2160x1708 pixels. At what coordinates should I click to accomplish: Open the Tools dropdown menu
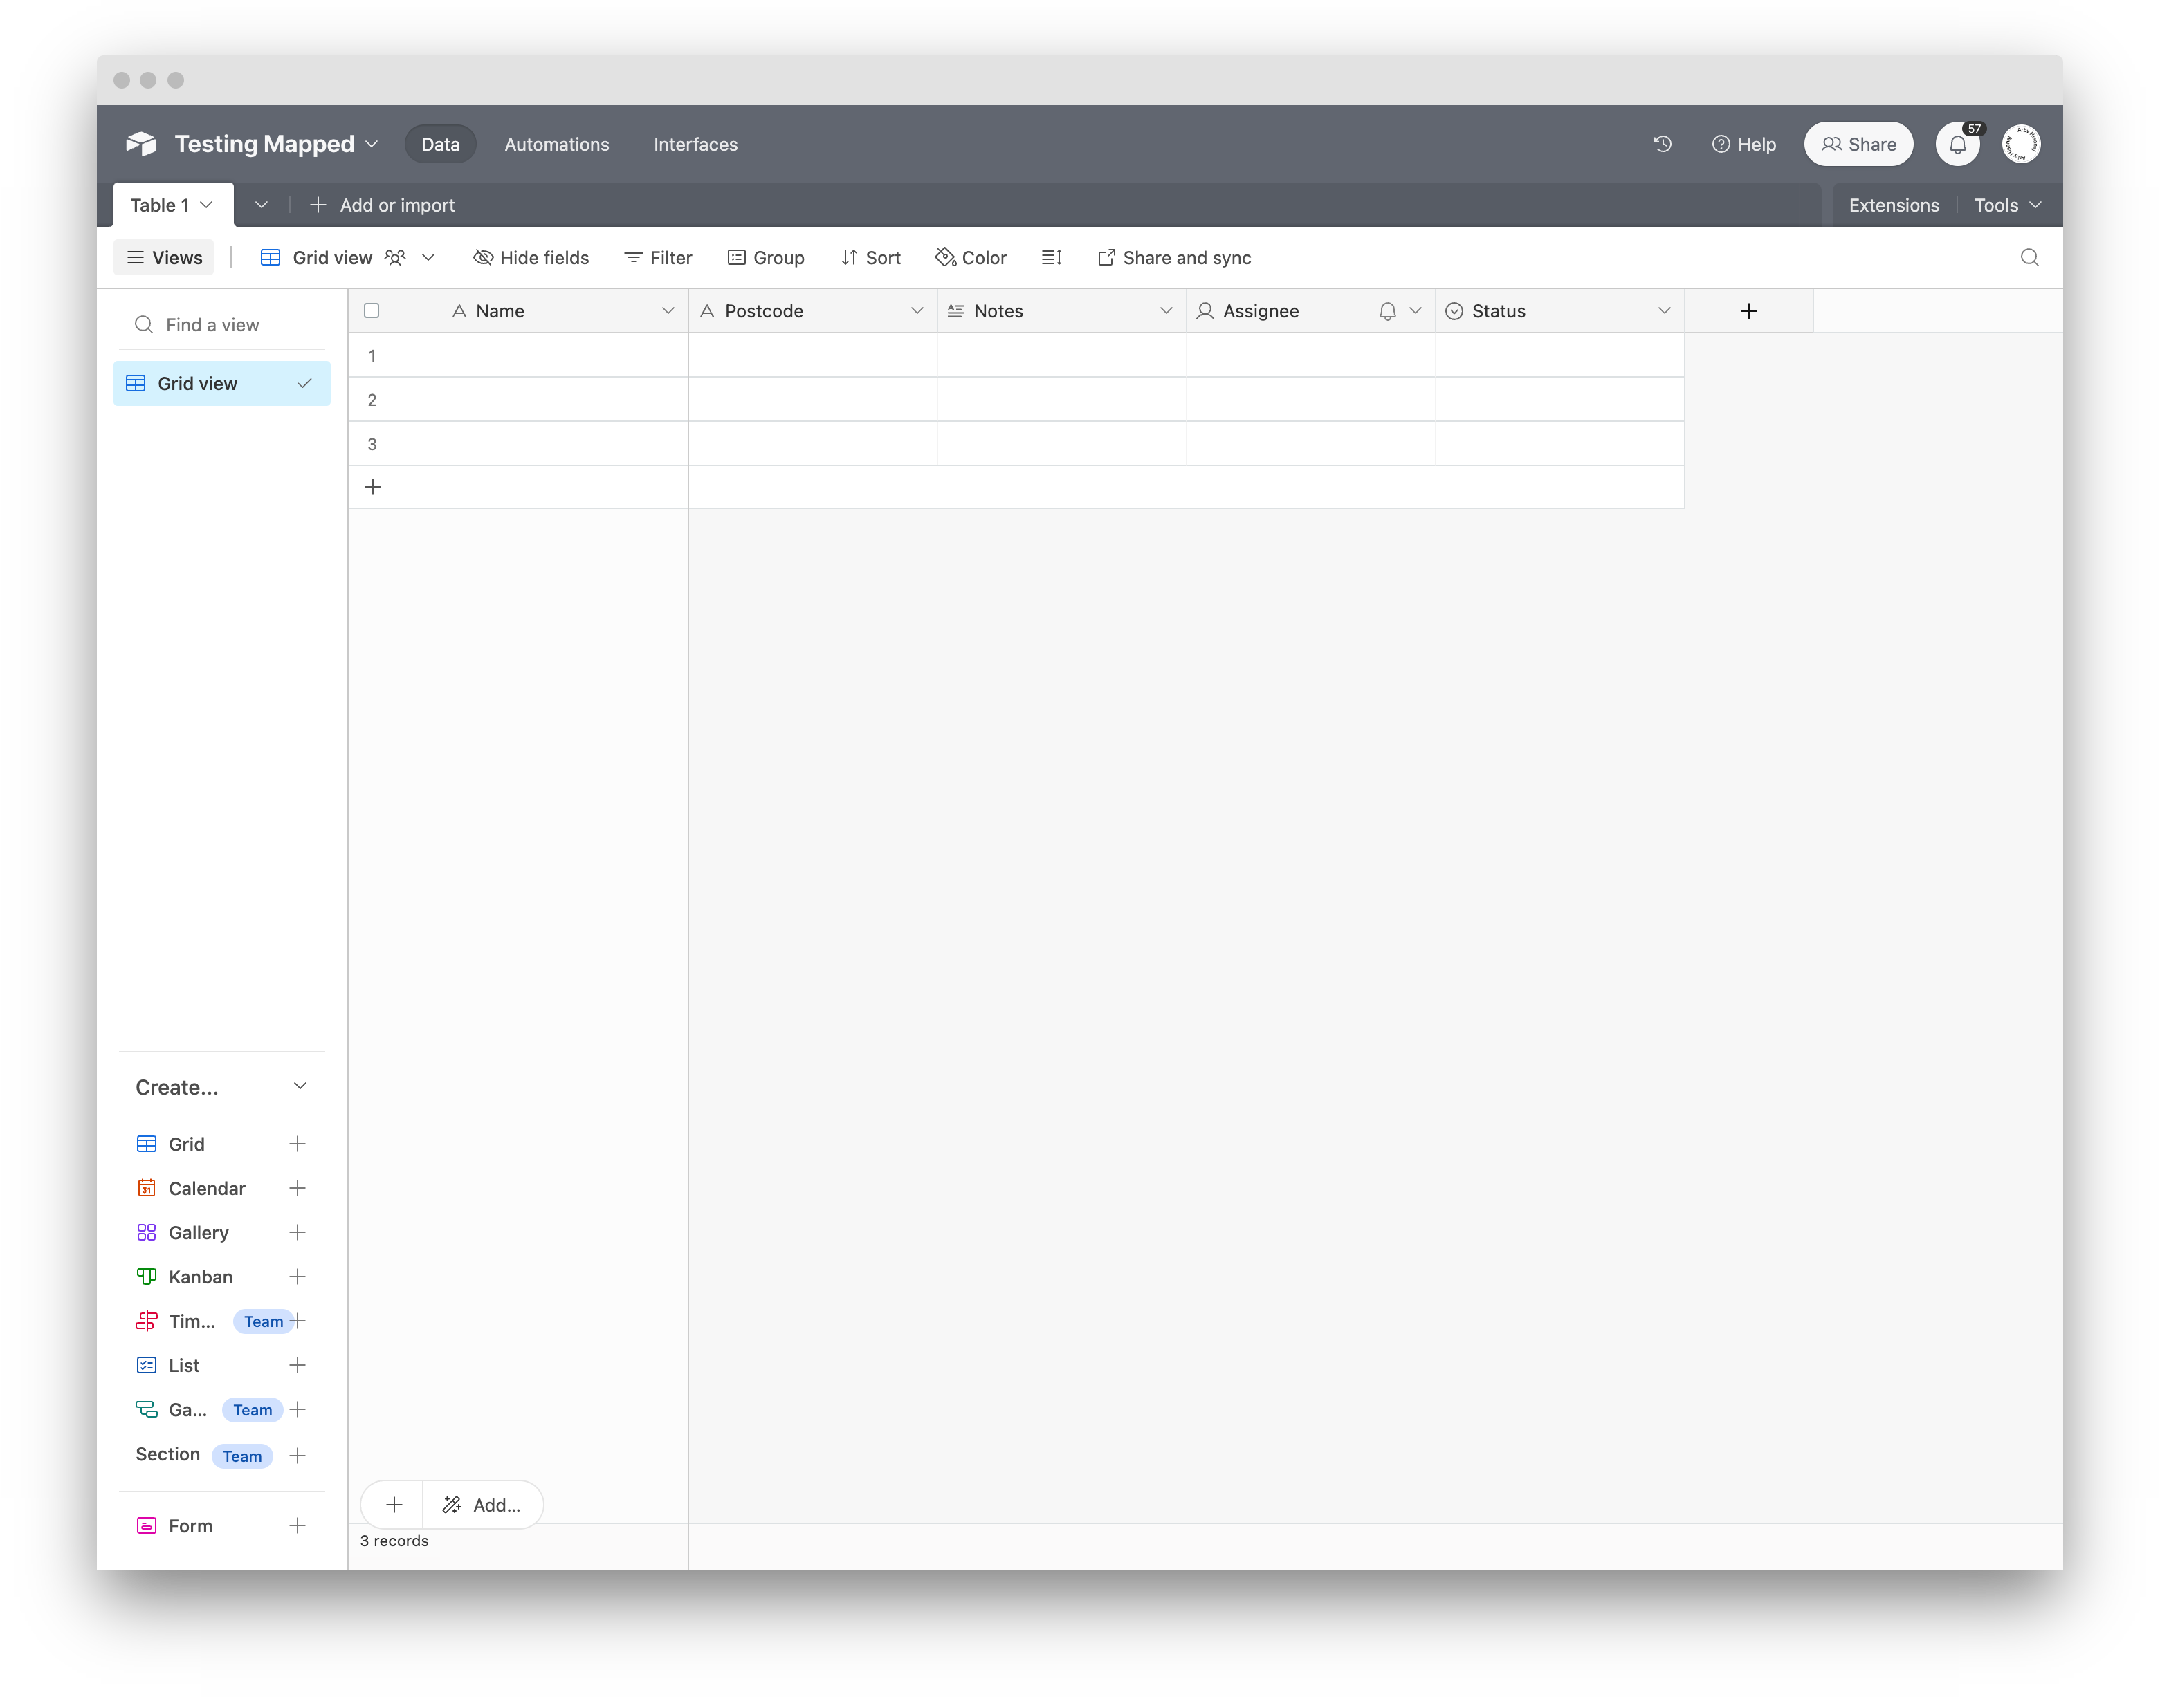click(x=2006, y=205)
